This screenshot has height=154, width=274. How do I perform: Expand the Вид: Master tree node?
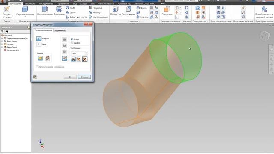point(2,41)
